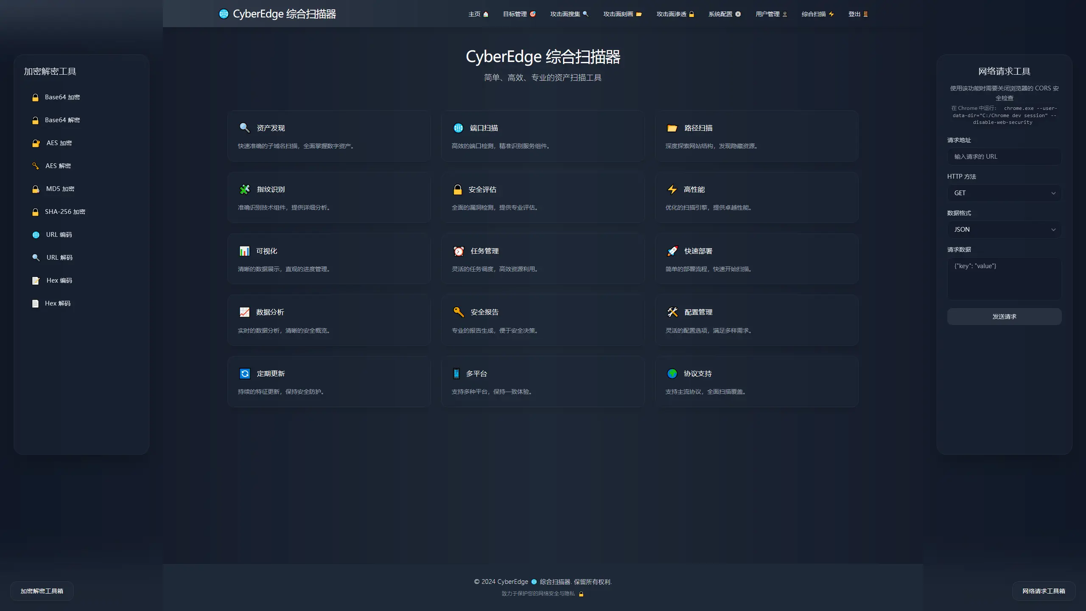Click the CyberEdge globe logo icon in header

pyautogui.click(x=224, y=14)
